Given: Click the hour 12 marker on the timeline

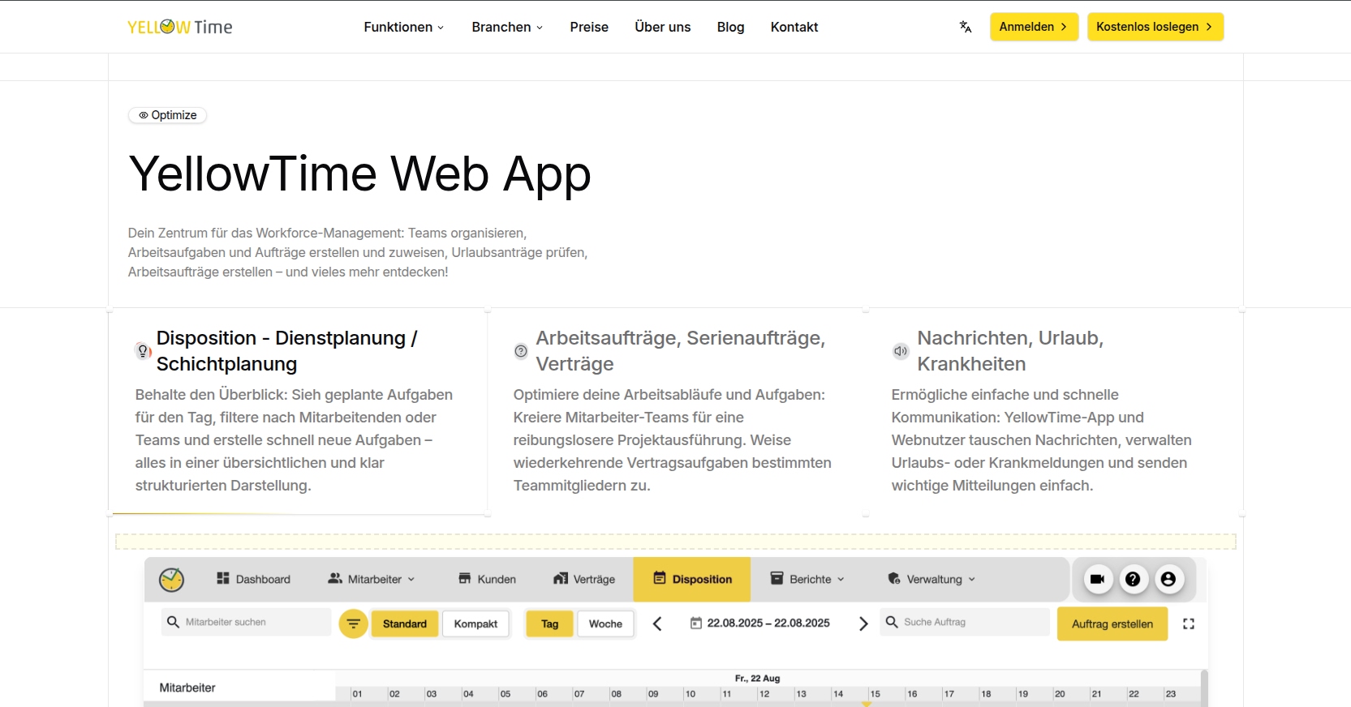Looking at the screenshot, I should (764, 694).
